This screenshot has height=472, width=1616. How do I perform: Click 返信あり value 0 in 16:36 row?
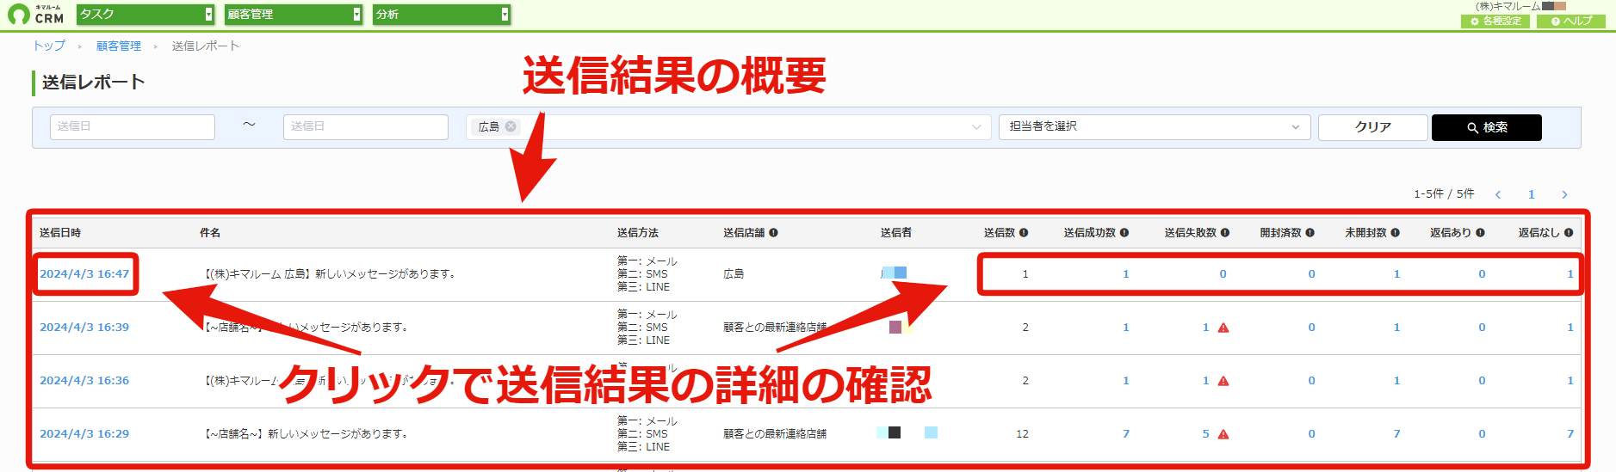point(1482,381)
